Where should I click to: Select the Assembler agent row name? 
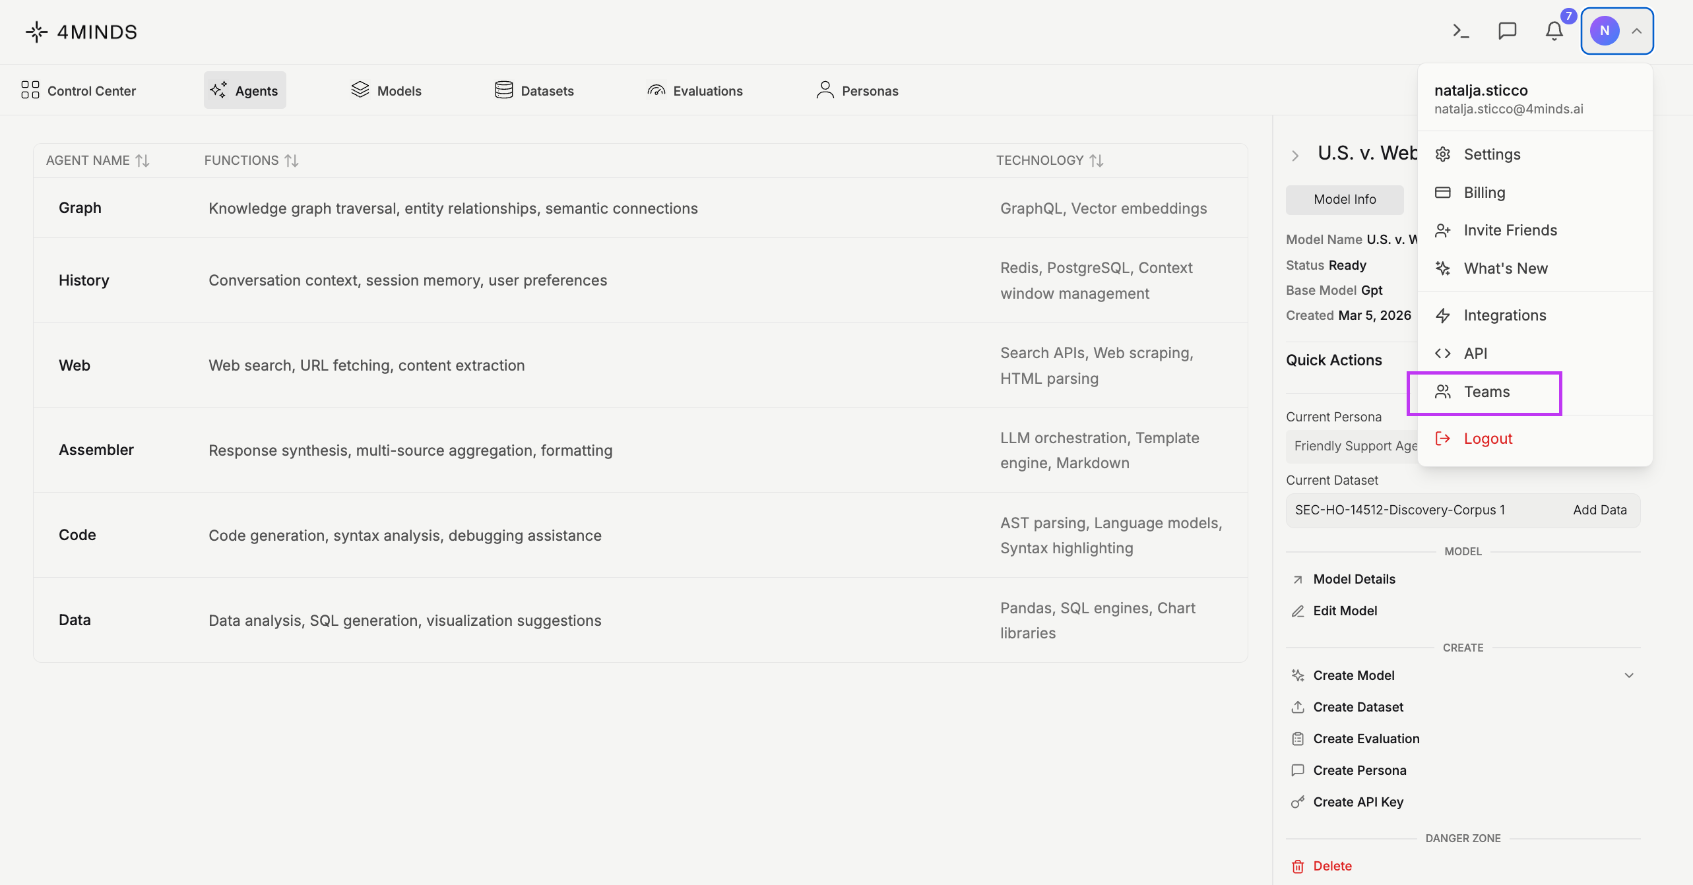96,450
